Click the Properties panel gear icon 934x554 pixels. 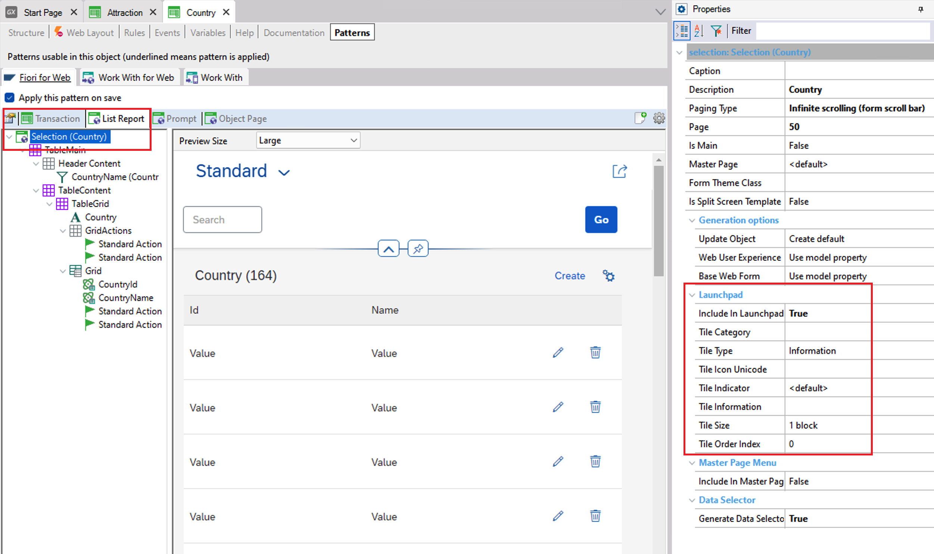pos(682,9)
